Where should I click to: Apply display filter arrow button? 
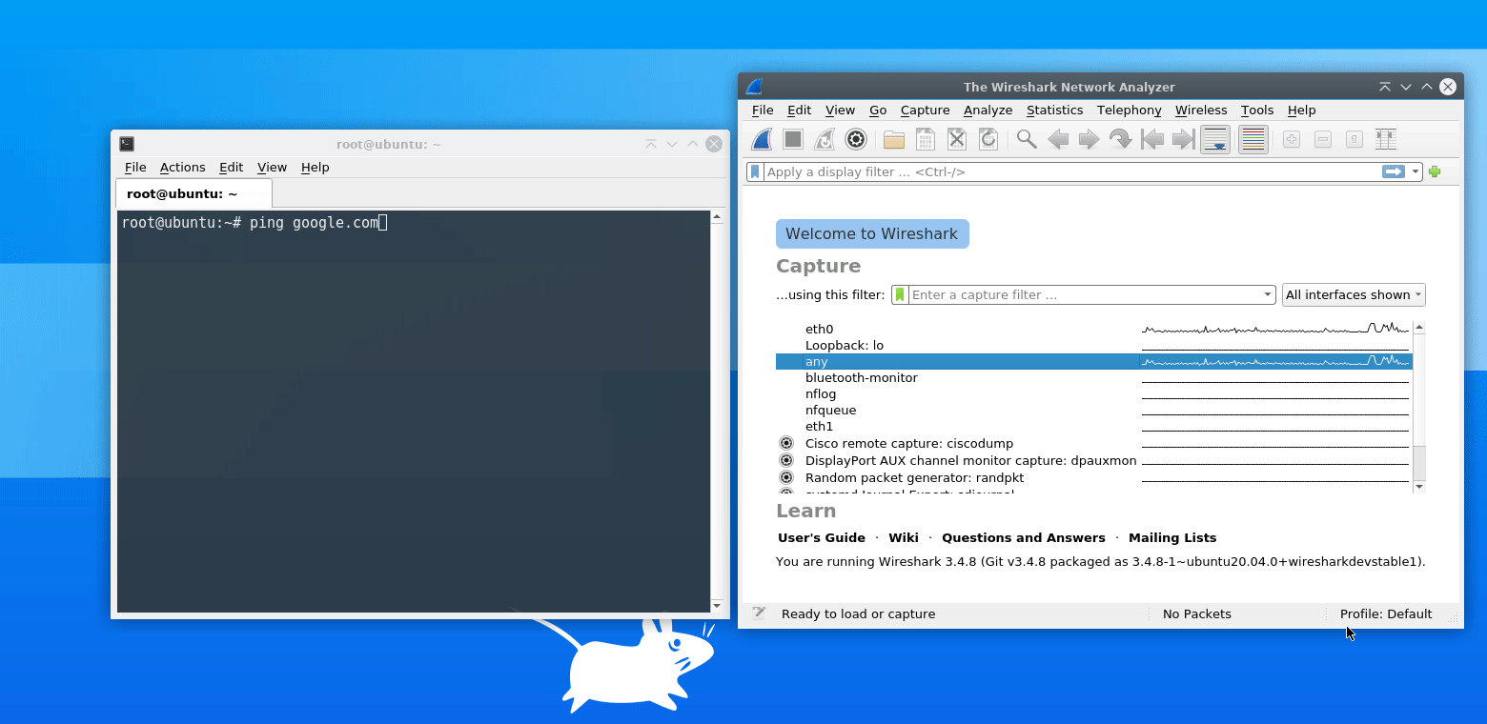click(1394, 171)
